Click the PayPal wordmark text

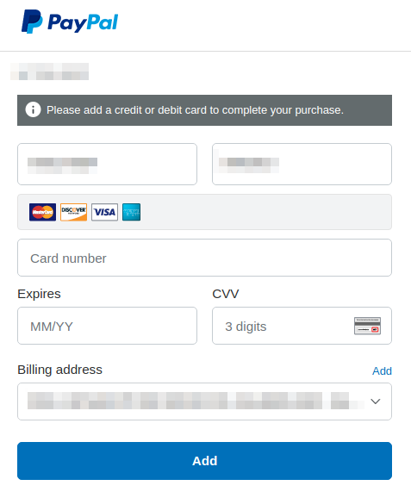[83, 22]
